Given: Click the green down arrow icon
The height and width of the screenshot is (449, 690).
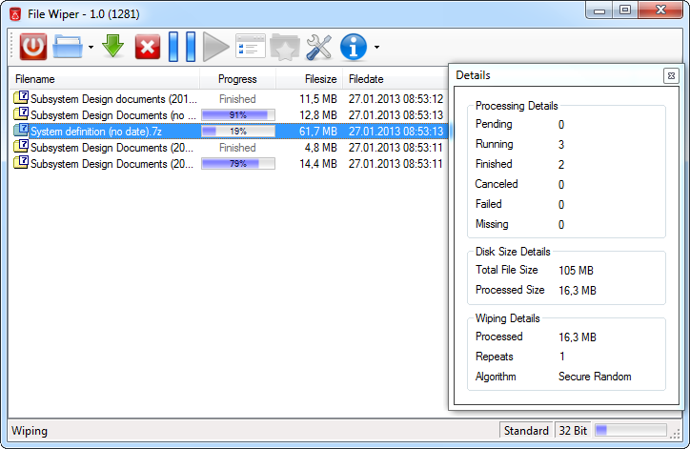Looking at the screenshot, I should (113, 46).
